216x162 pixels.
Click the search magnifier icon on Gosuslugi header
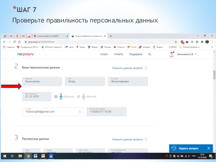click(150, 54)
